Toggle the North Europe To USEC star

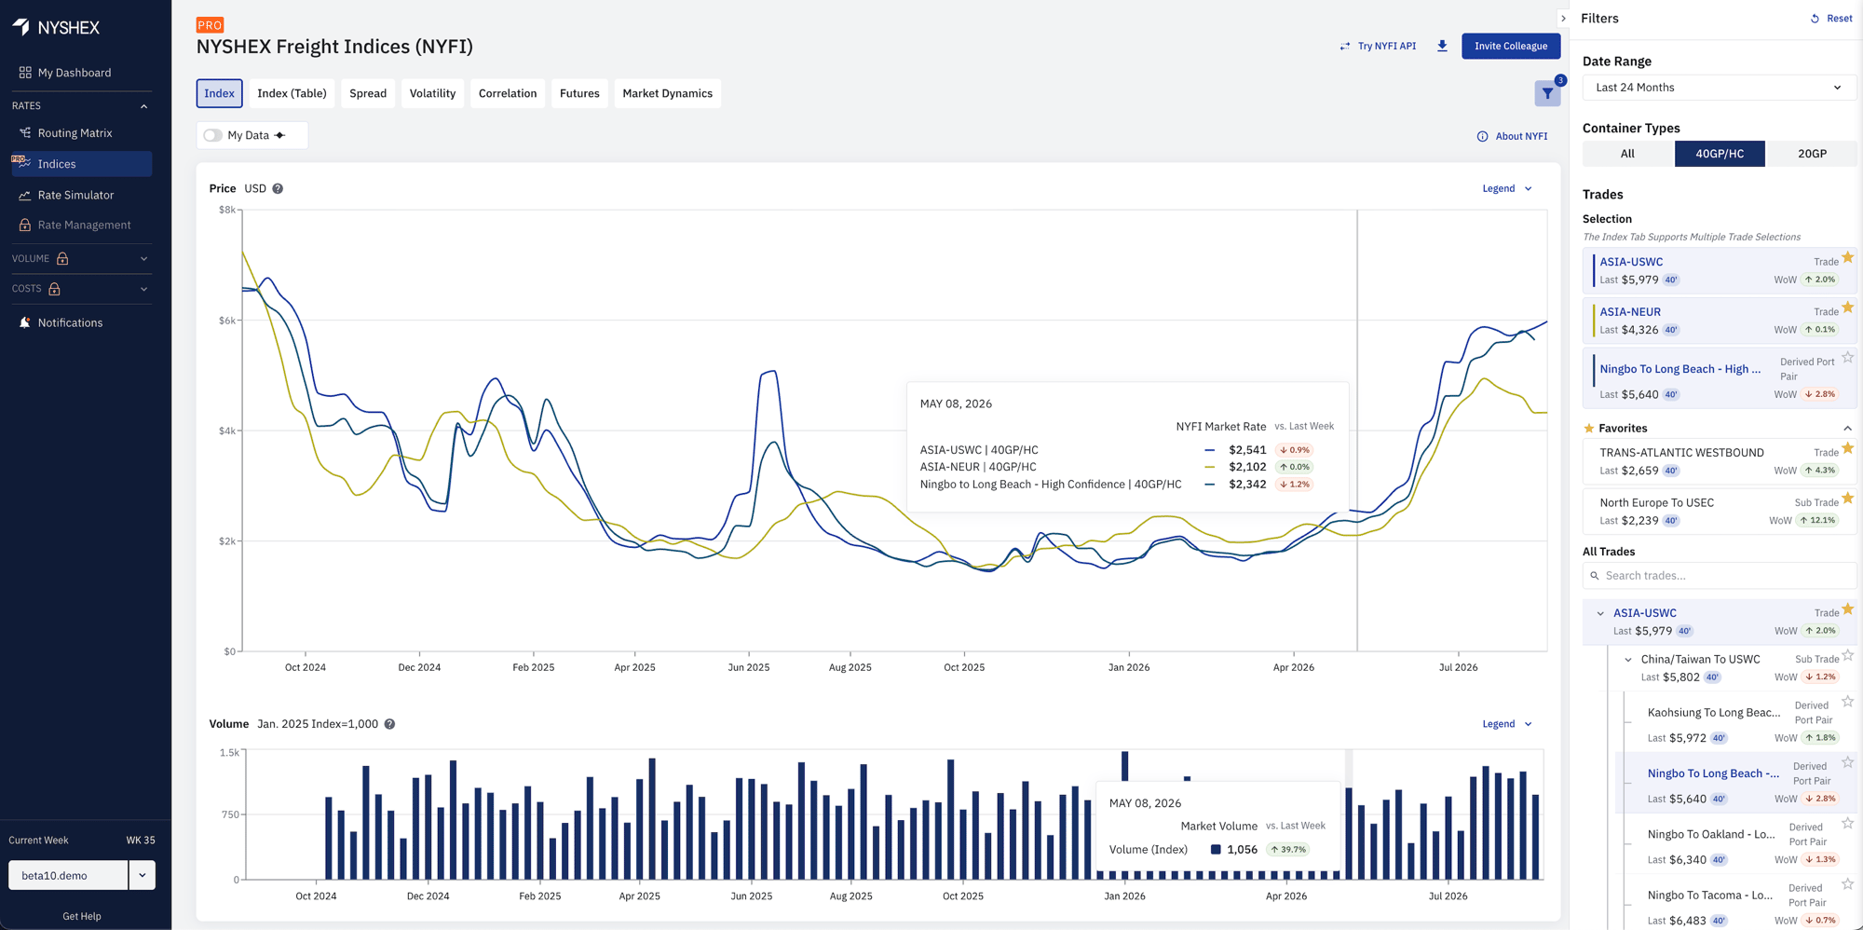(x=1847, y=499)
